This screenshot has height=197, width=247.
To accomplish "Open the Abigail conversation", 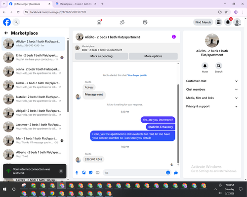I will 33,113.
